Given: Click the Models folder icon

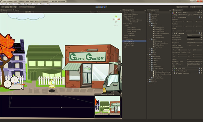Looking at the screenshot, I should 150,18.
